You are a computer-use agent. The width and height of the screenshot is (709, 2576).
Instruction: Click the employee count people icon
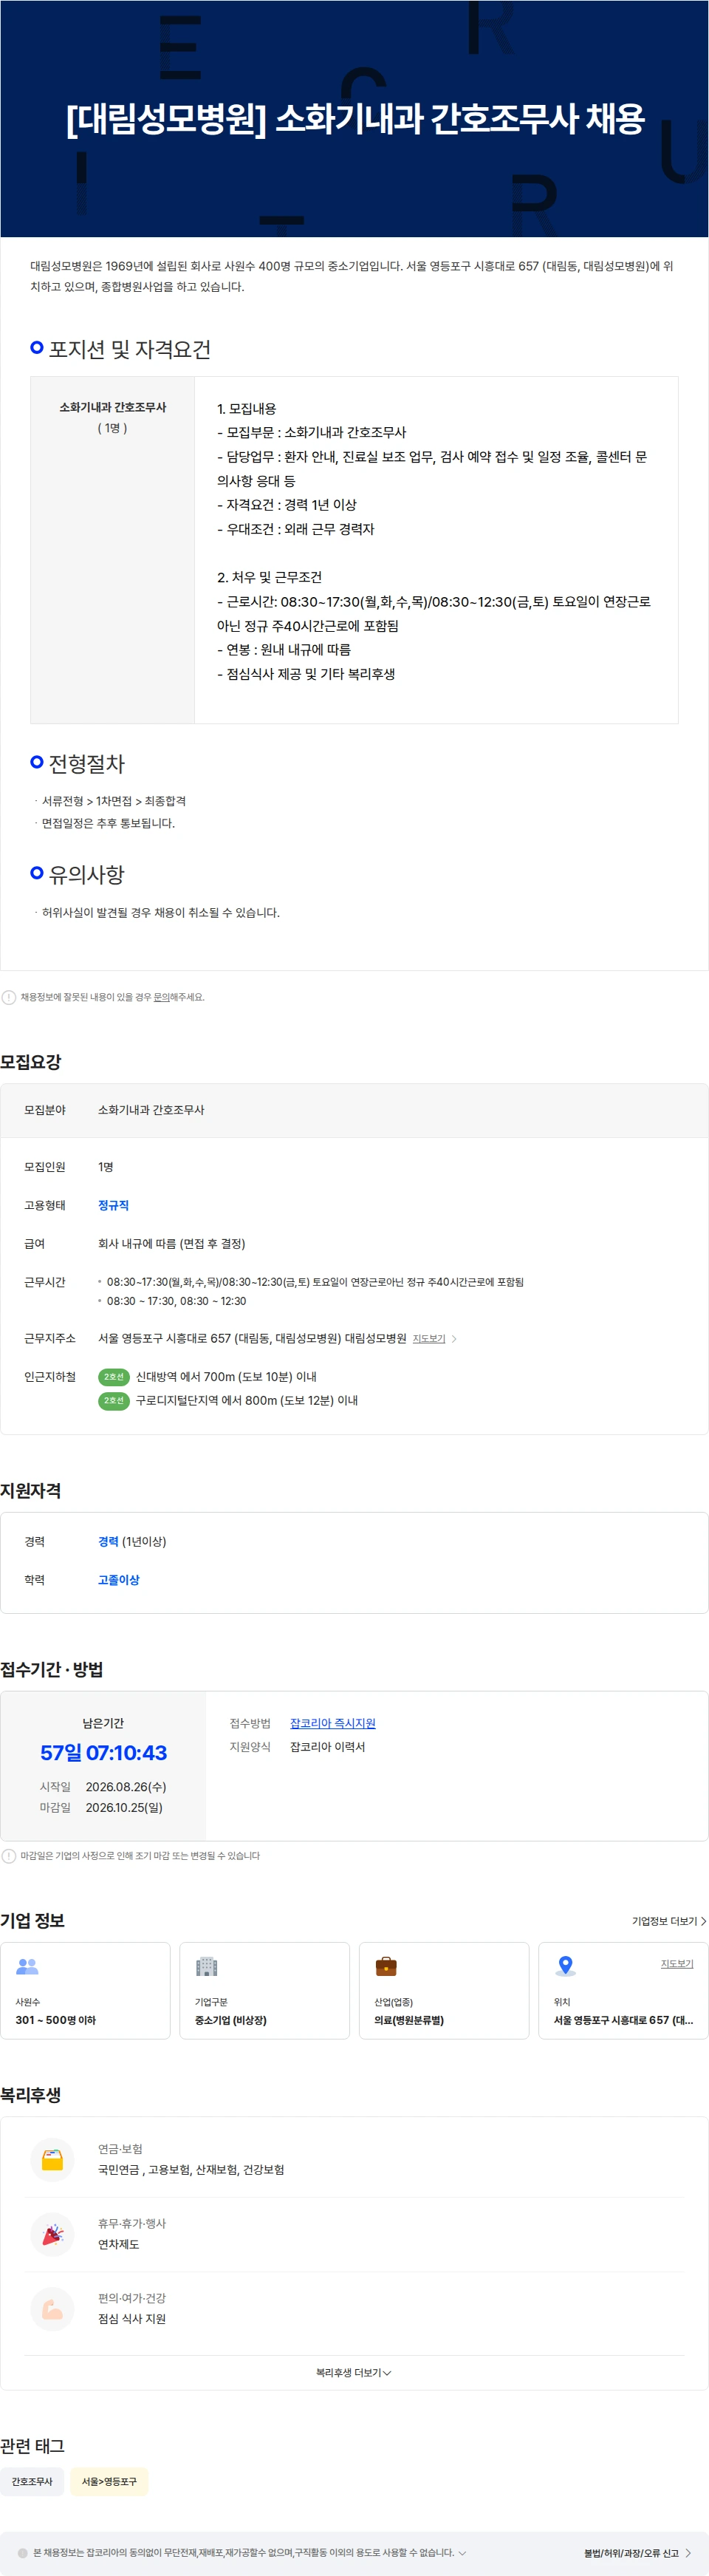coord(28,1966)
